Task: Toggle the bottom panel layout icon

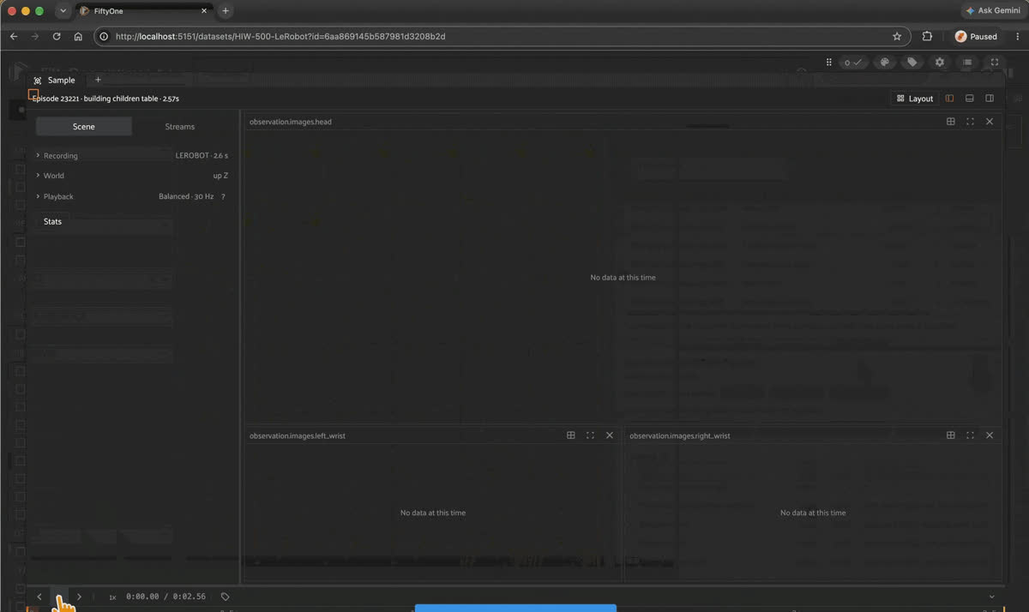Action: (x=970, y=99)
